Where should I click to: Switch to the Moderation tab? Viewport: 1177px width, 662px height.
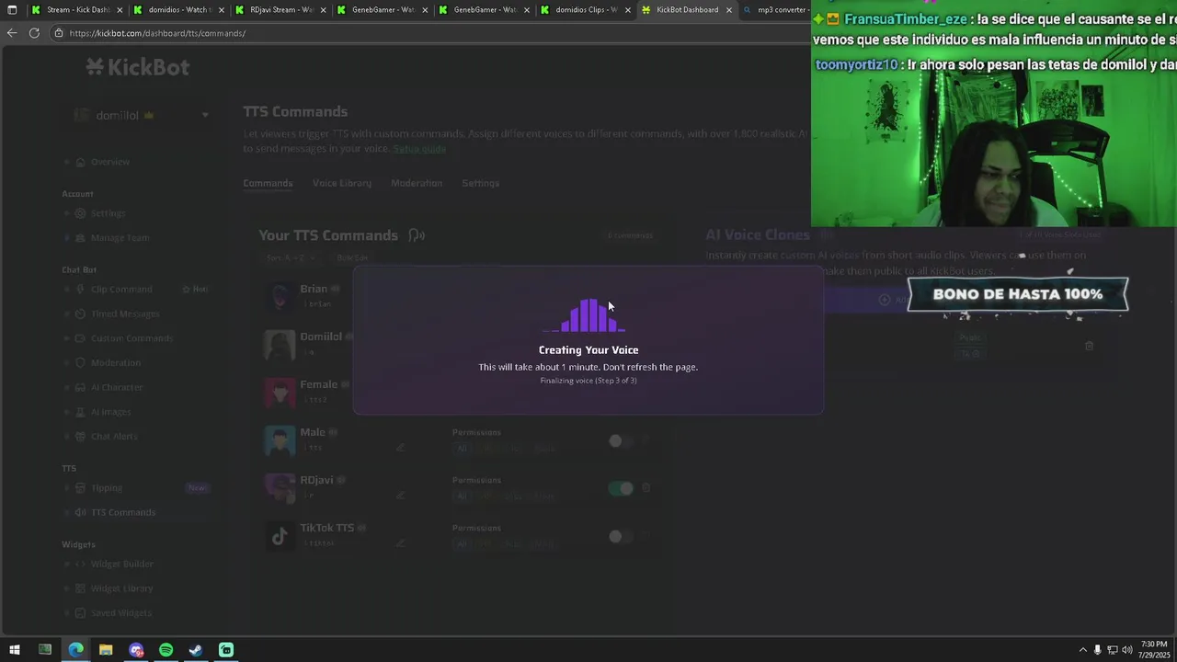pos(417,183)
